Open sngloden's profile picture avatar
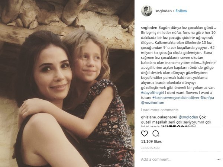 point(147,11)
